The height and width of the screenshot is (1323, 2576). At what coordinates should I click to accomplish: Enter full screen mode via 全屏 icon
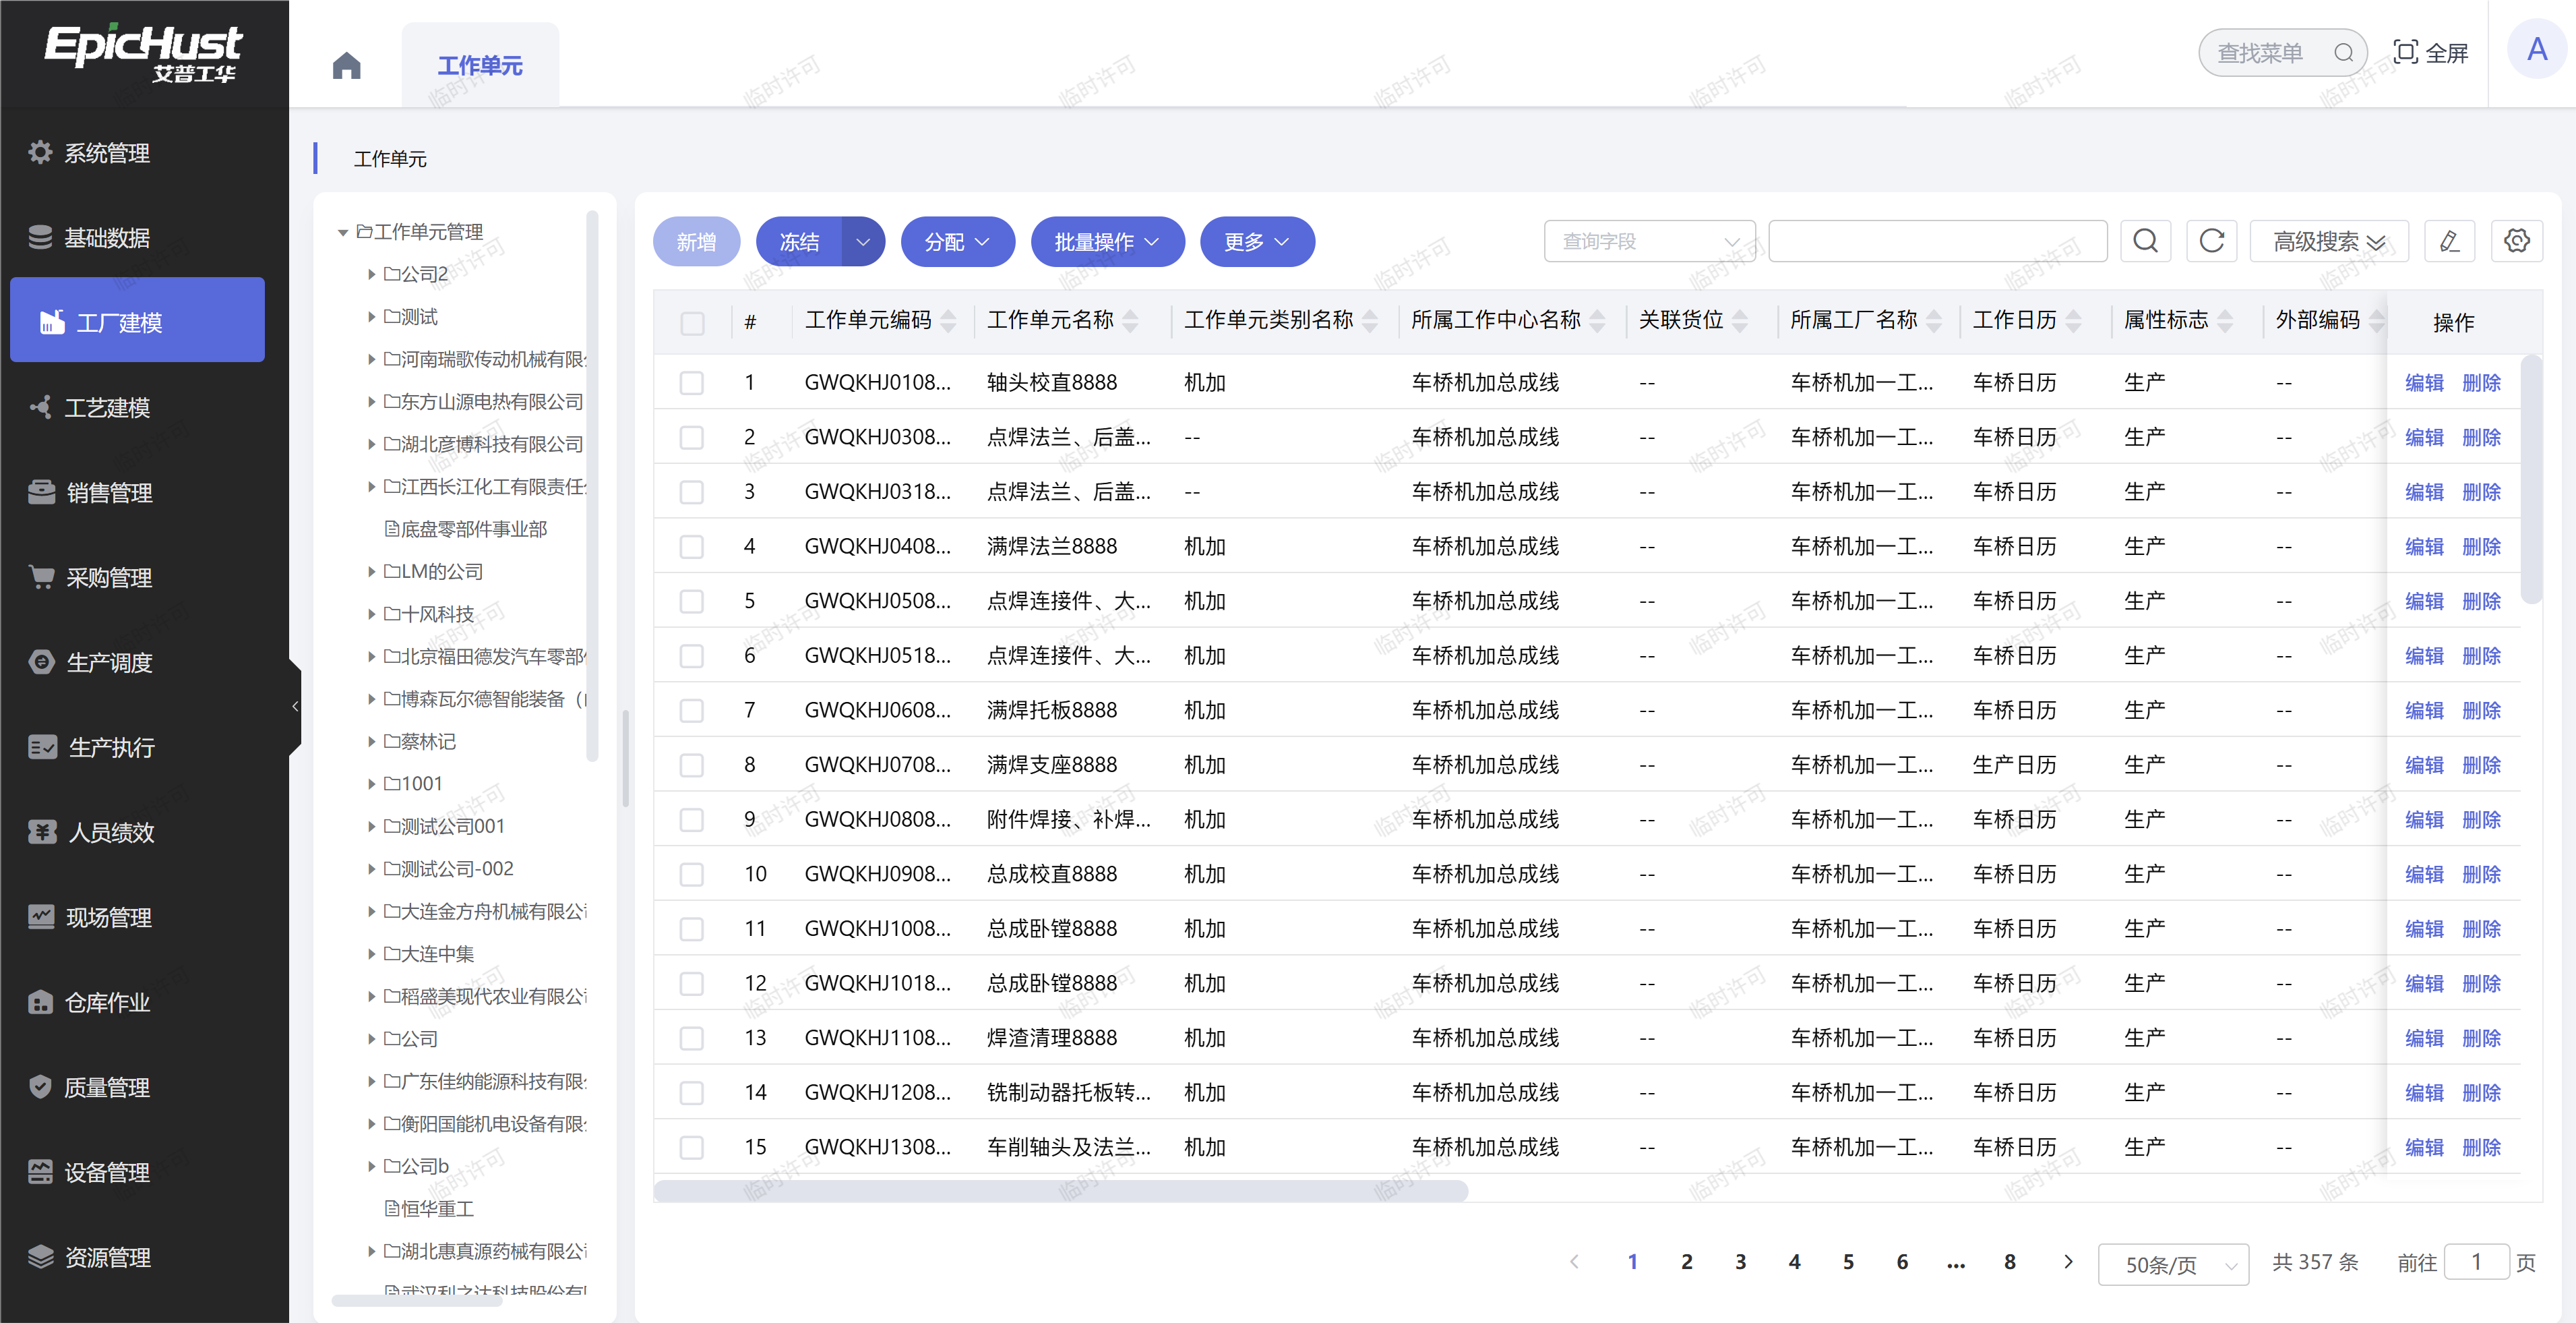[x=2430, y=52]
